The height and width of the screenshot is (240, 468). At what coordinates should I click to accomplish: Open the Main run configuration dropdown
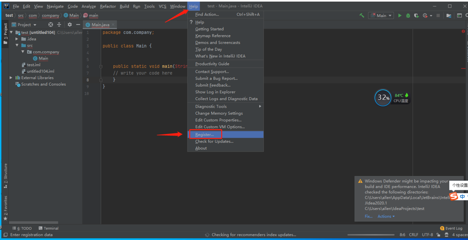pos(381,16)
